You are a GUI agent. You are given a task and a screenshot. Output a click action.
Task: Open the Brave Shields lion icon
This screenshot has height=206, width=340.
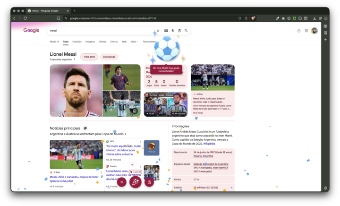(253, 18)
